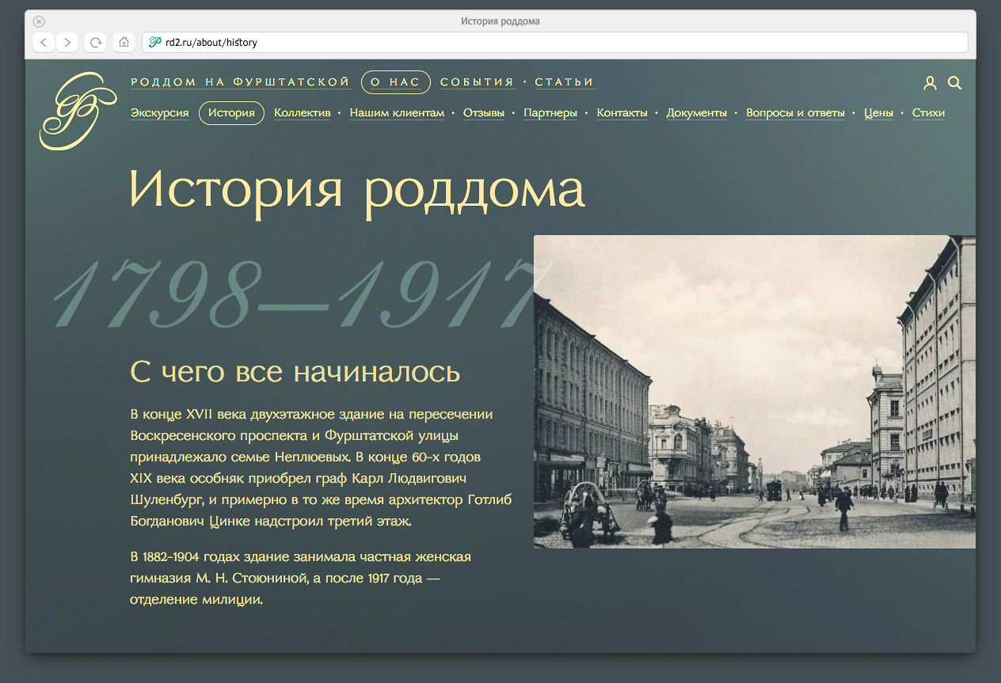Close the window using the round X button
Screen dimensions: 1001x683
[x=39, y=21]
